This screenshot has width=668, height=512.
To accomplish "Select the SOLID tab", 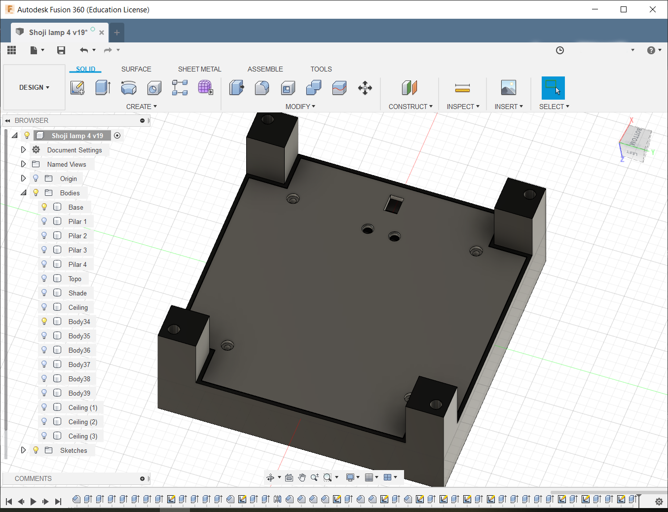I will coord(85,69).
